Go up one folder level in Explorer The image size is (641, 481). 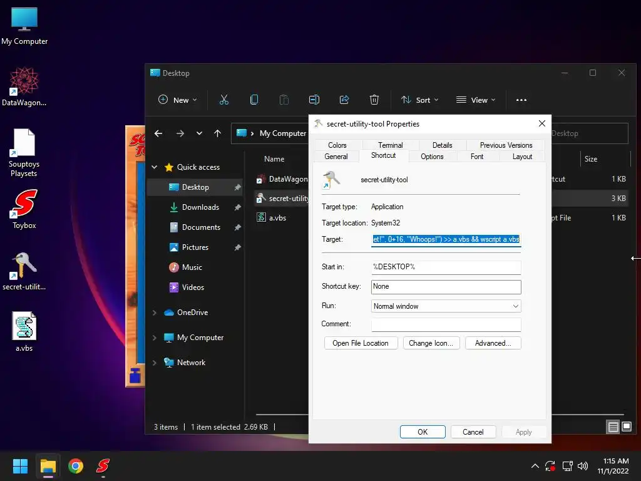(x=217, y=133)
